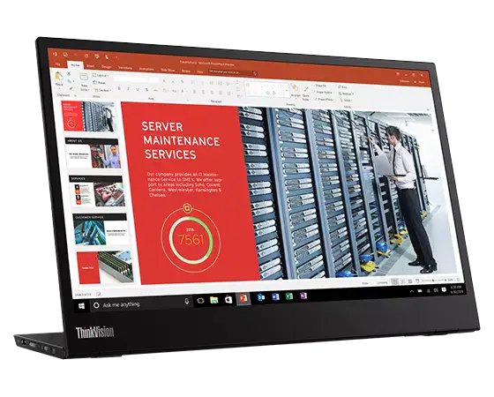Open the Excel taskbar icon

click(x=289, y=296)
